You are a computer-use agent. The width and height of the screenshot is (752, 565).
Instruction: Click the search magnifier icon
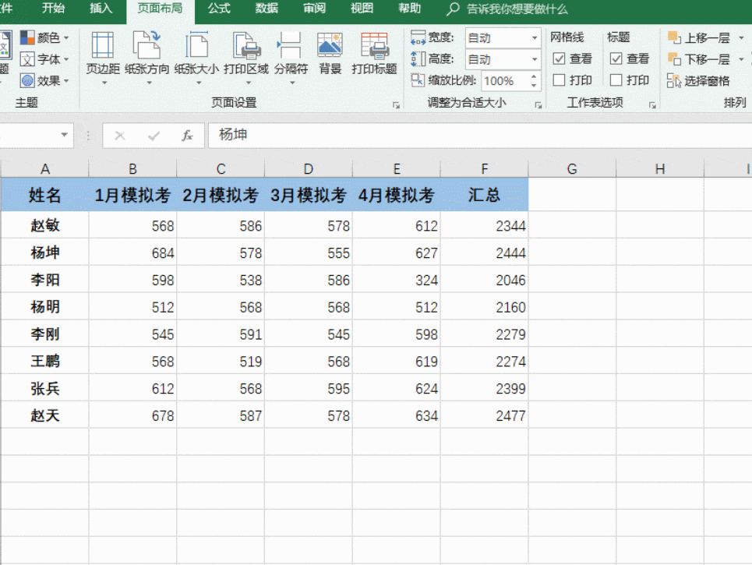pyautogui.click(x=452, y=9)
